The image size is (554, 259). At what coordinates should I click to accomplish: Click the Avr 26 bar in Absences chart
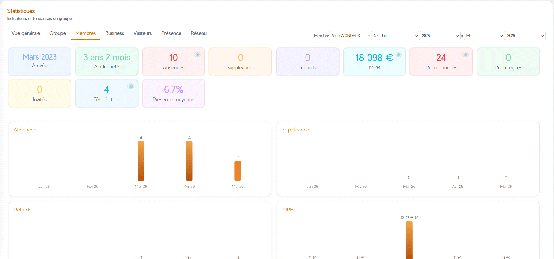pyautogui.click(x=189, y=161)
